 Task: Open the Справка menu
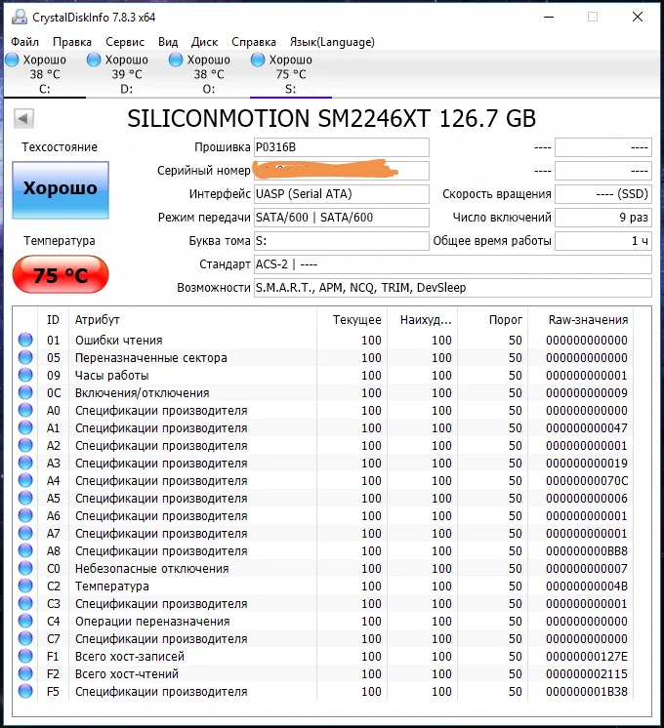tap(254, 42)
